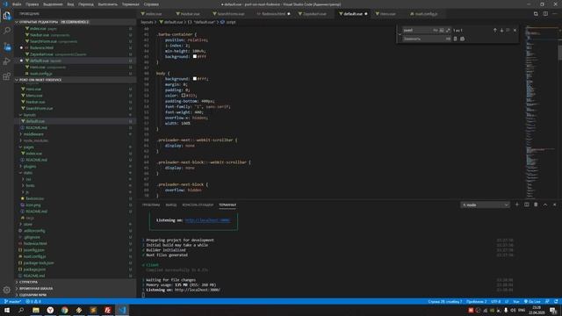
Task: Open the Run and Debug view
Action: 7,61
